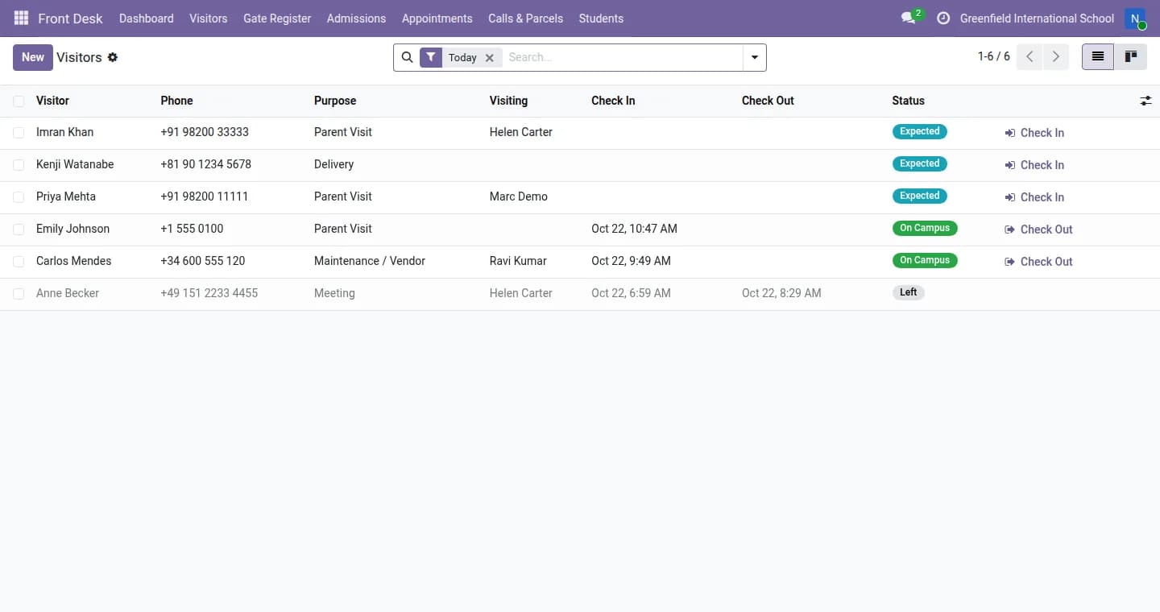Click the 1-6 / 6 pager counter
Image resolution: width=1160 pixels, height=612 pixels.
[x=993, y=56]
